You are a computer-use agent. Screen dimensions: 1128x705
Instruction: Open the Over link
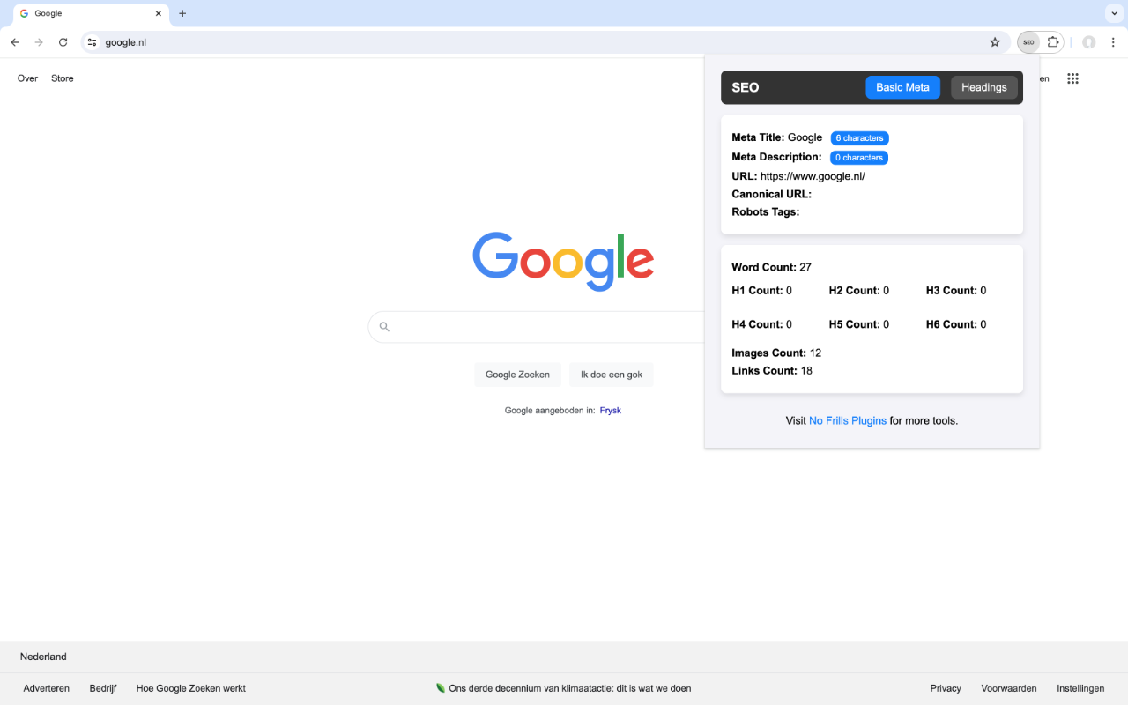tap(27, 78)
